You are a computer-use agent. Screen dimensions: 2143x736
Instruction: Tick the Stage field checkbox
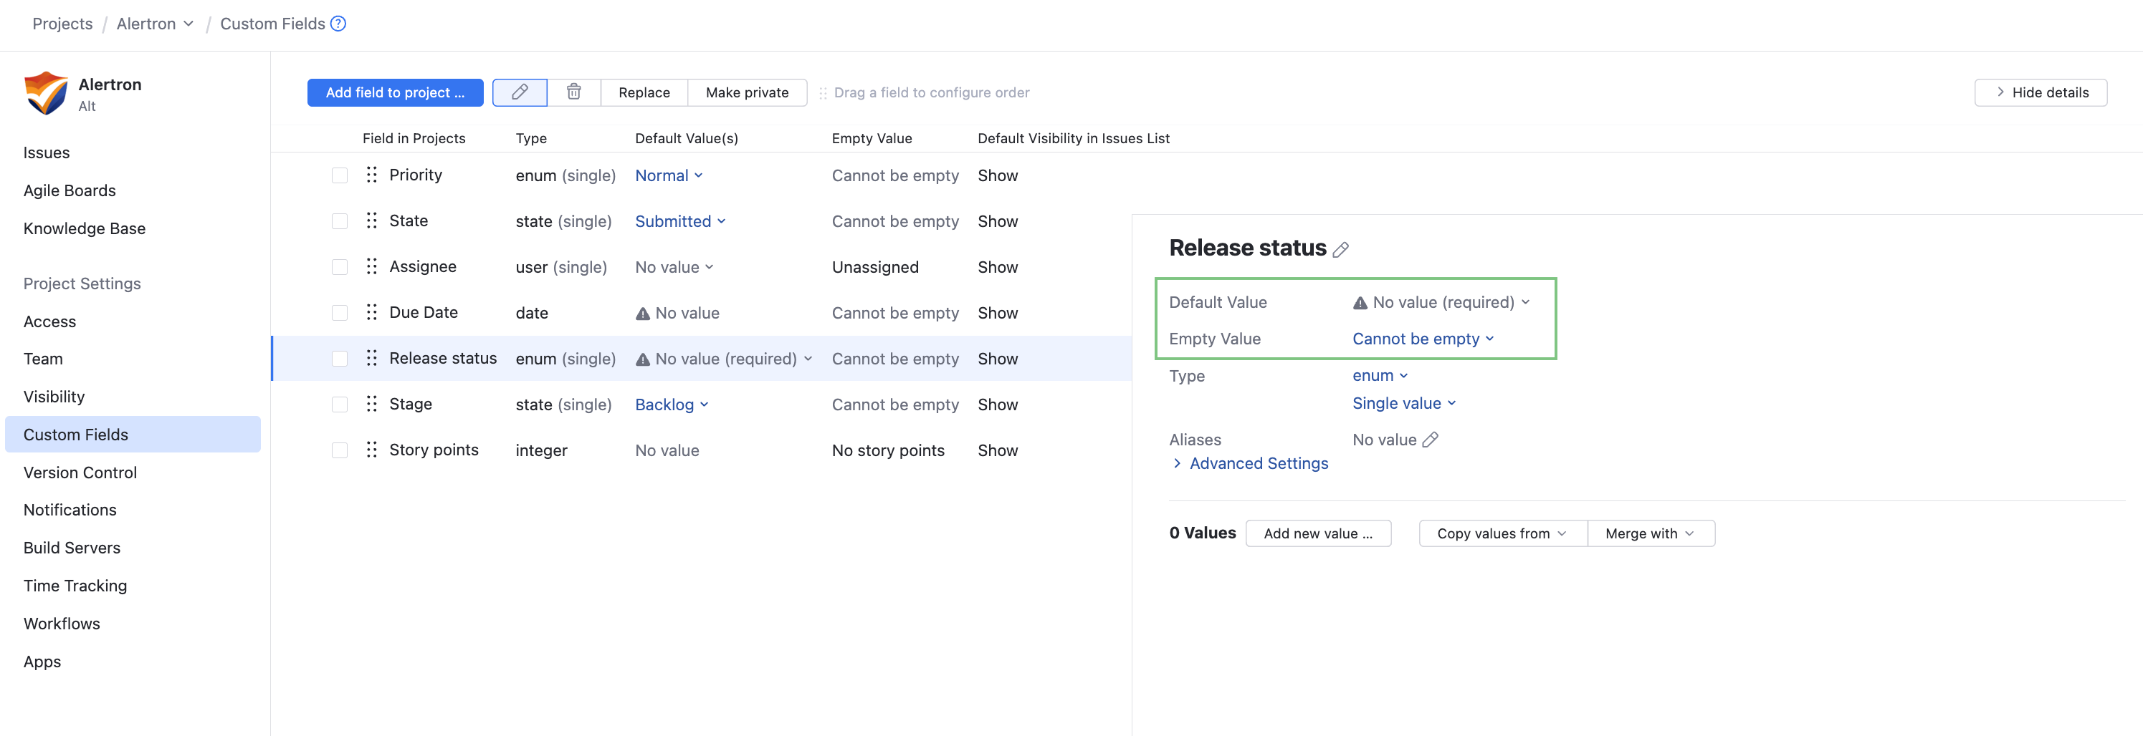point(340,405)
